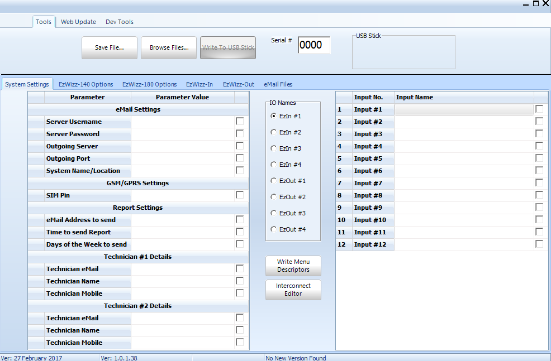Choose the EzOut #2 radio option

(273, 196)
